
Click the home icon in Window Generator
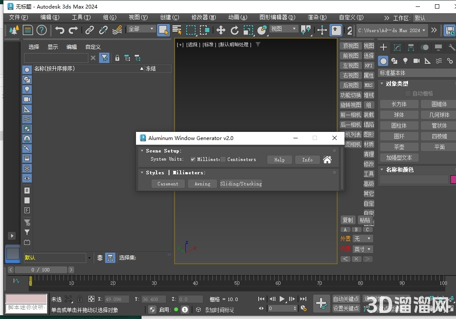[327, 160]
